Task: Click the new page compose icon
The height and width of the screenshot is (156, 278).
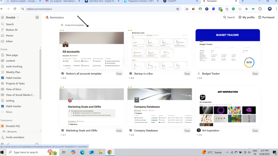Action: [37, 17]
